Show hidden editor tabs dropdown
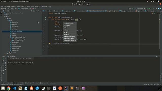162x91 pixels. click(157, 11)
